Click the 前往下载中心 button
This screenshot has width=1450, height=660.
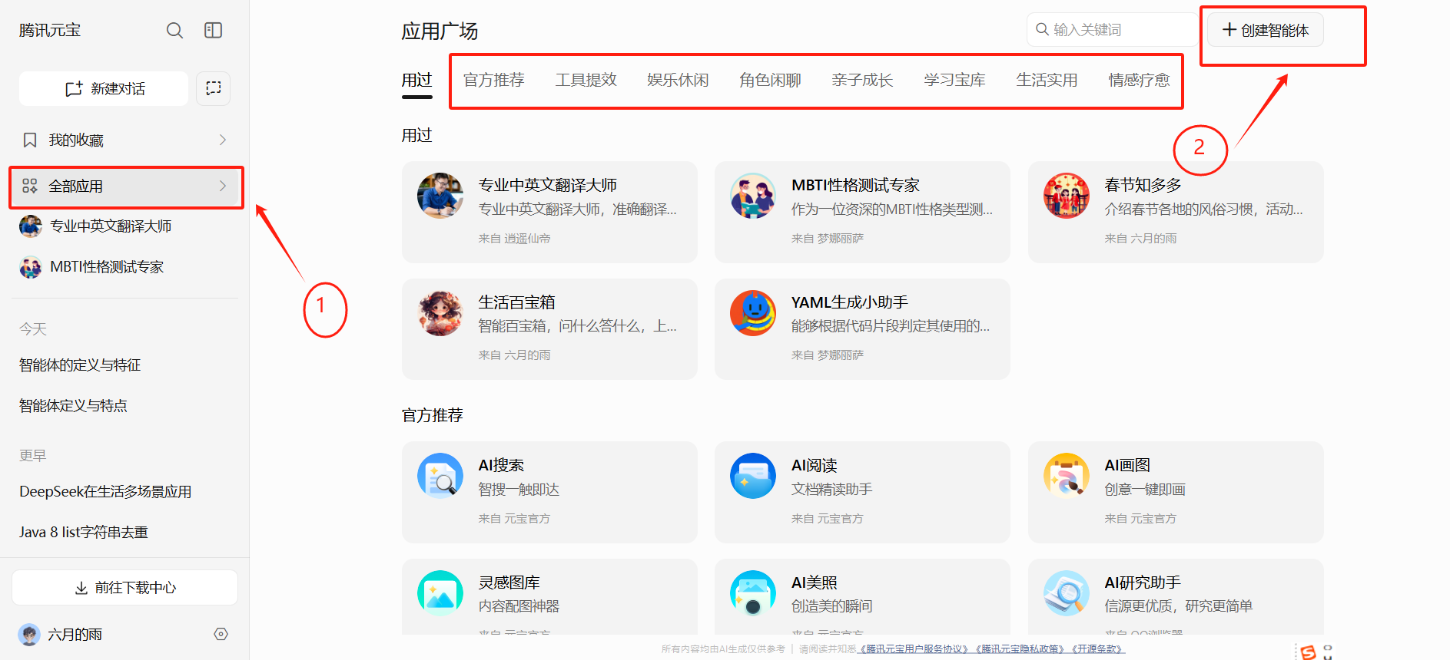(124, 588)
